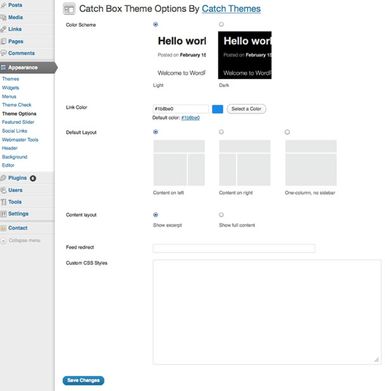This screenshot has width=385, height=391.
Task: Open Background submenu item
Action: 15,157
